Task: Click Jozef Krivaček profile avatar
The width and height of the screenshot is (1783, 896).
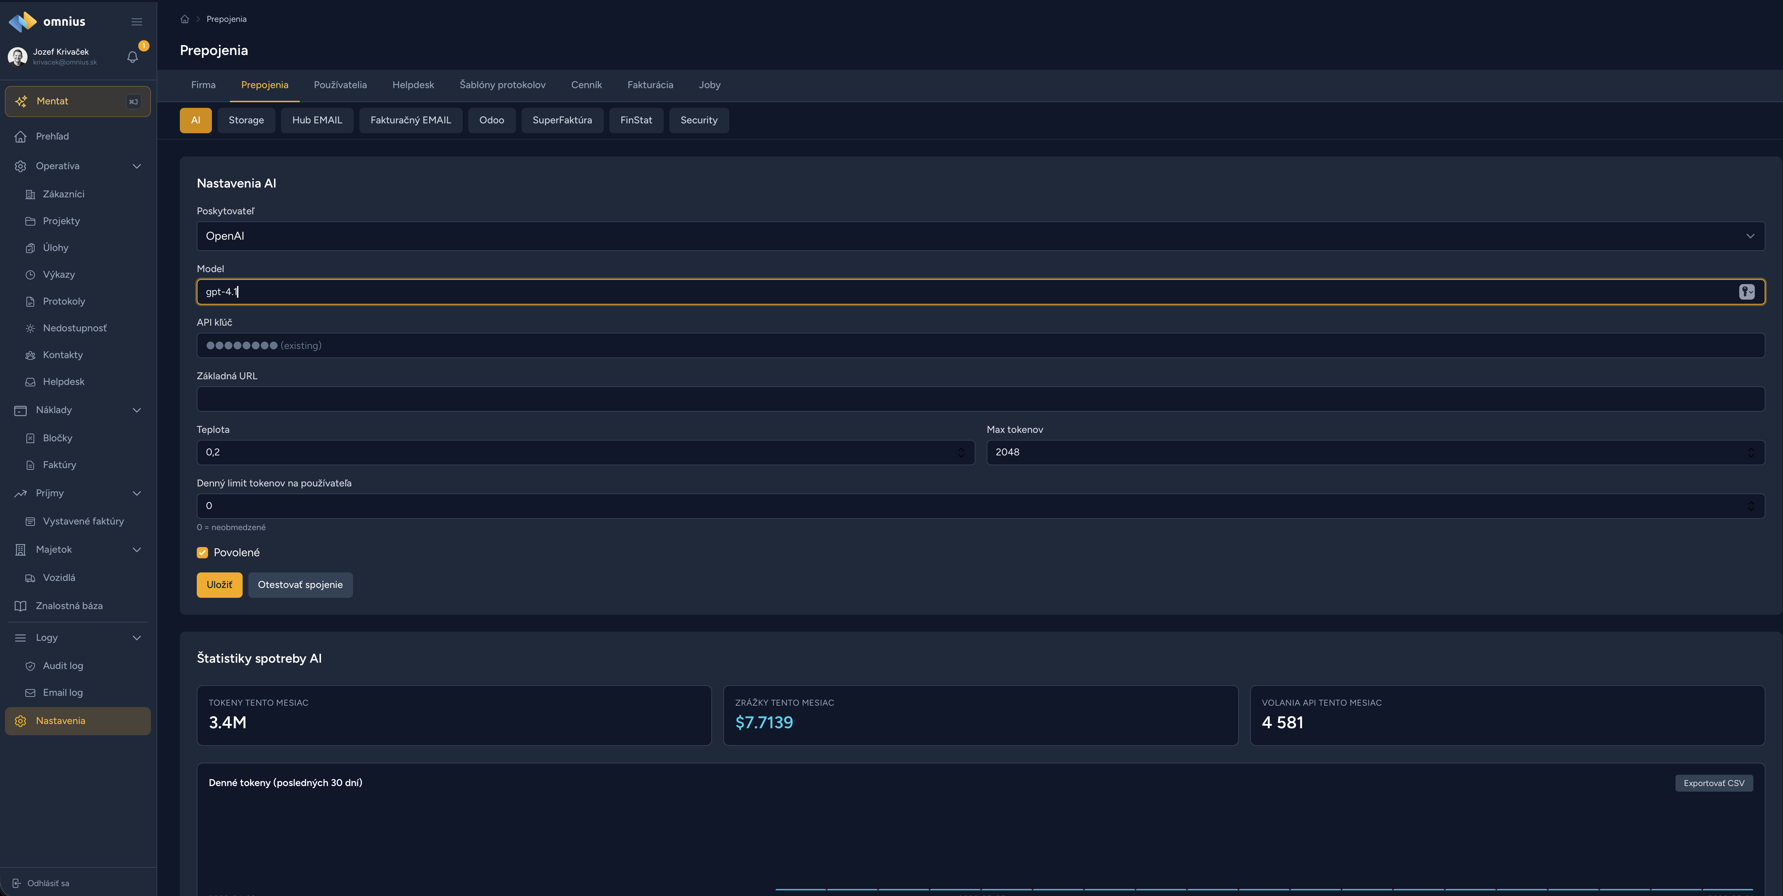Action: [17, 56]
